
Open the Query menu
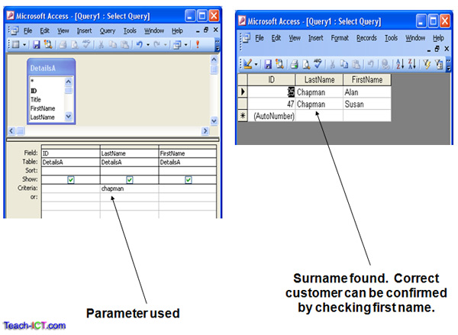(107, 31)
